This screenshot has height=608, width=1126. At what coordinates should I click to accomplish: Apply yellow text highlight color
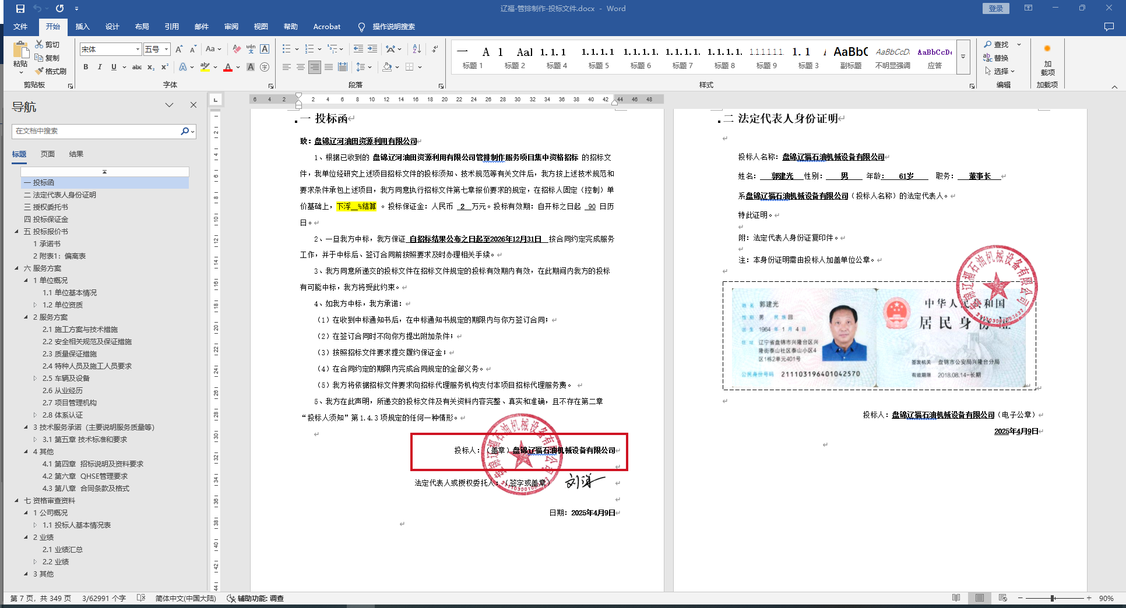205,67
